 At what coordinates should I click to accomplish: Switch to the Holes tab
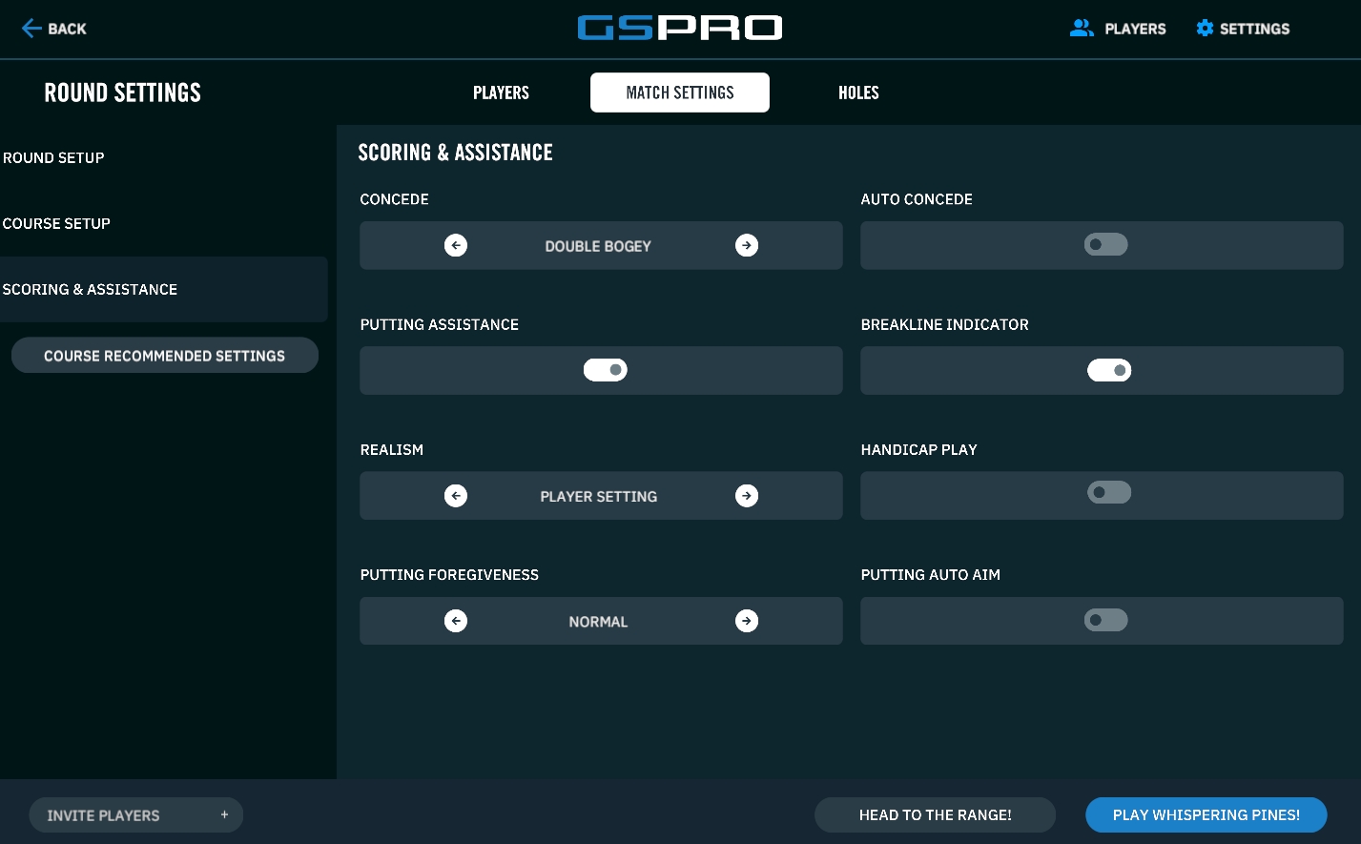click(858, 93)
